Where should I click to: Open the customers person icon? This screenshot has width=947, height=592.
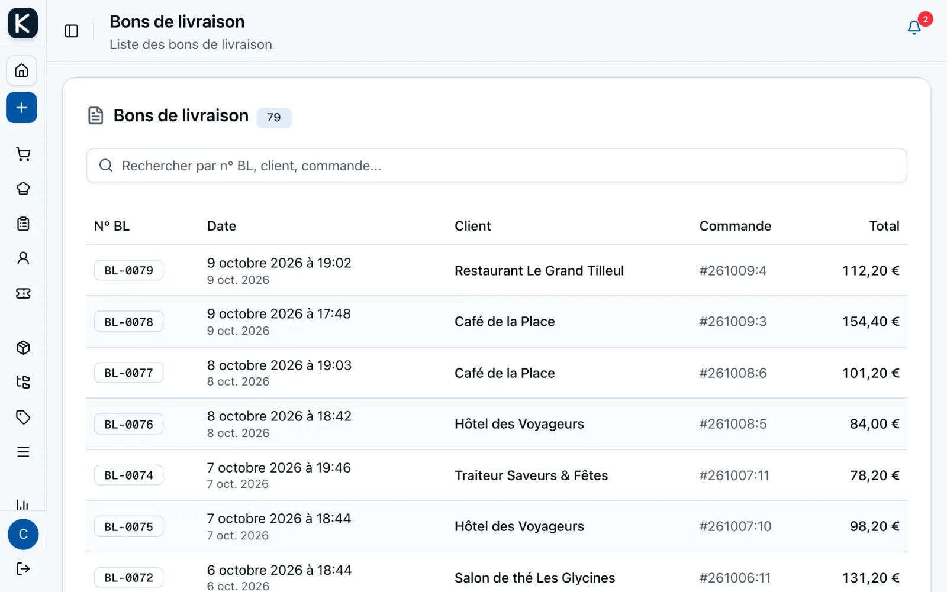pos(23,258)
